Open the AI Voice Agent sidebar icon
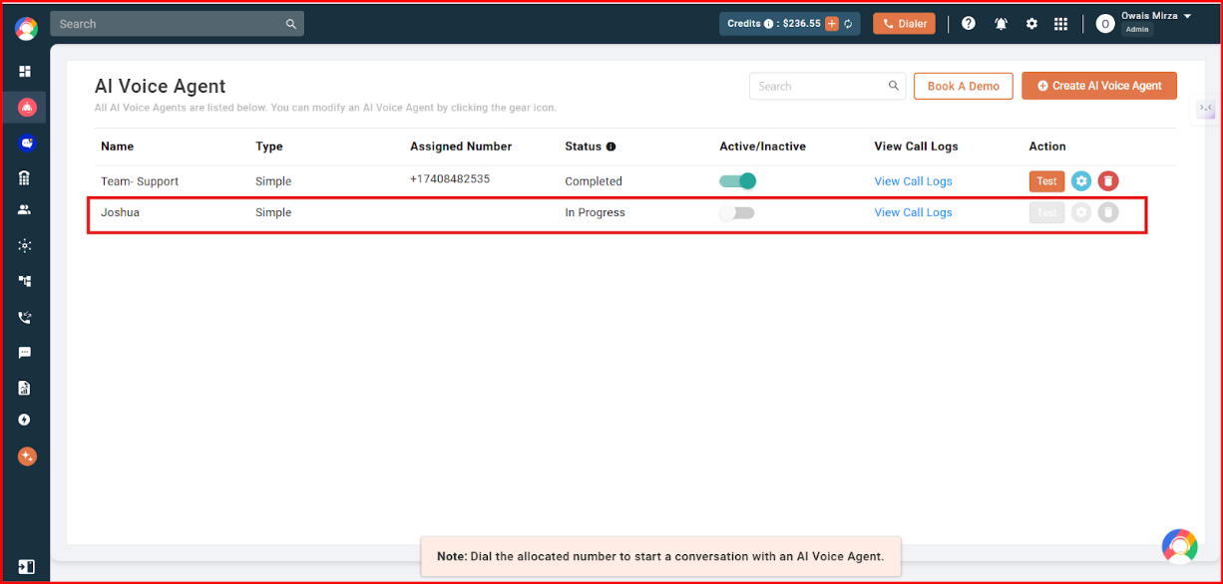The image size is (1223, 584). tap(27, 108)
